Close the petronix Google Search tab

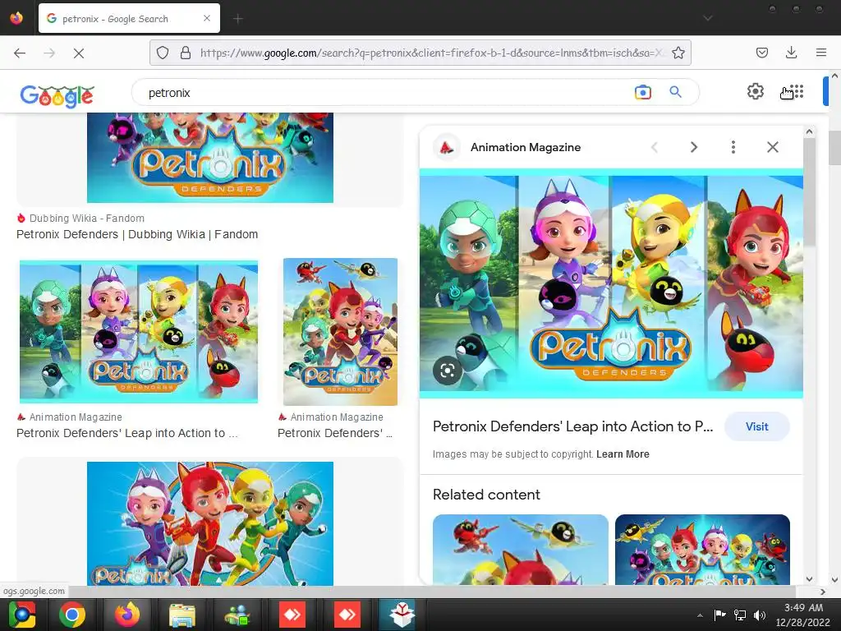tap(207, 18)
